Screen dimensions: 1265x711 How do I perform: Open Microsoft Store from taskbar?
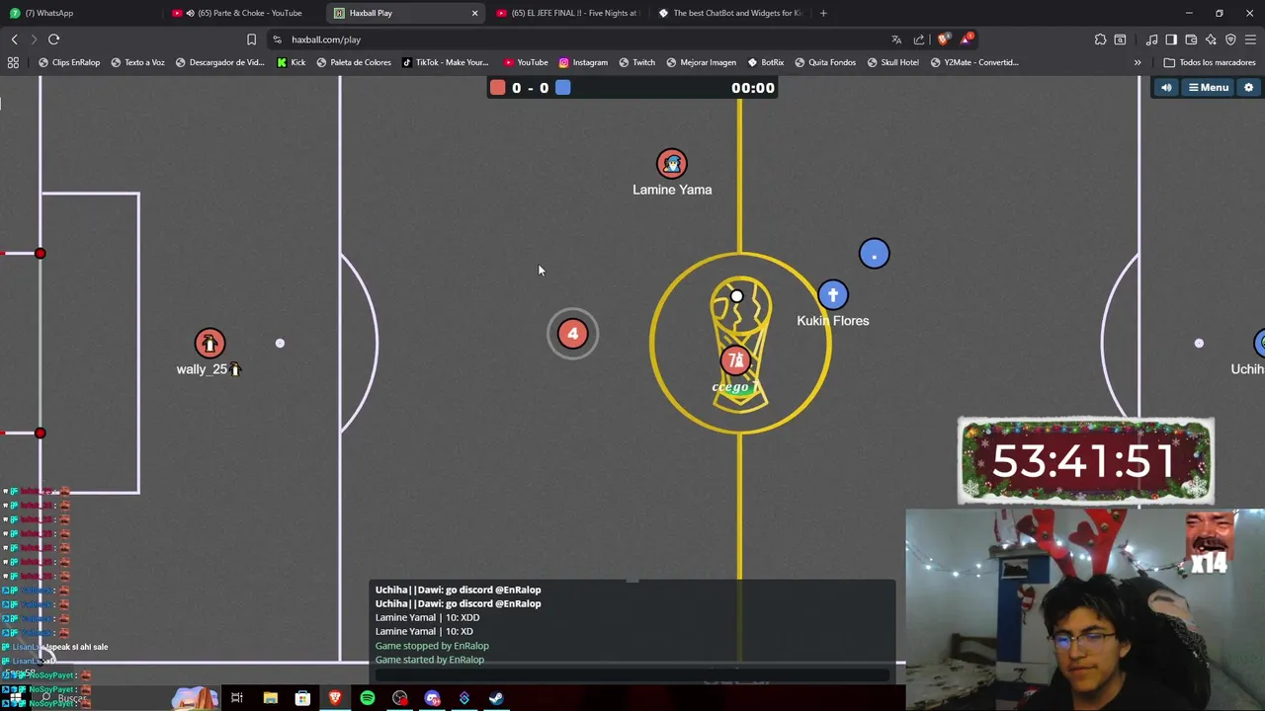pyautogui.click(x=302, y=698)
